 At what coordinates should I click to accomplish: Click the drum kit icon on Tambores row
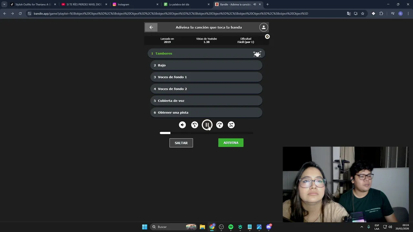(x=257, y=54)
